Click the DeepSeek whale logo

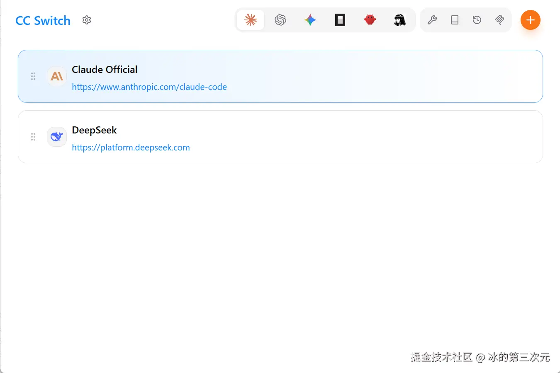tap(57, 137)
